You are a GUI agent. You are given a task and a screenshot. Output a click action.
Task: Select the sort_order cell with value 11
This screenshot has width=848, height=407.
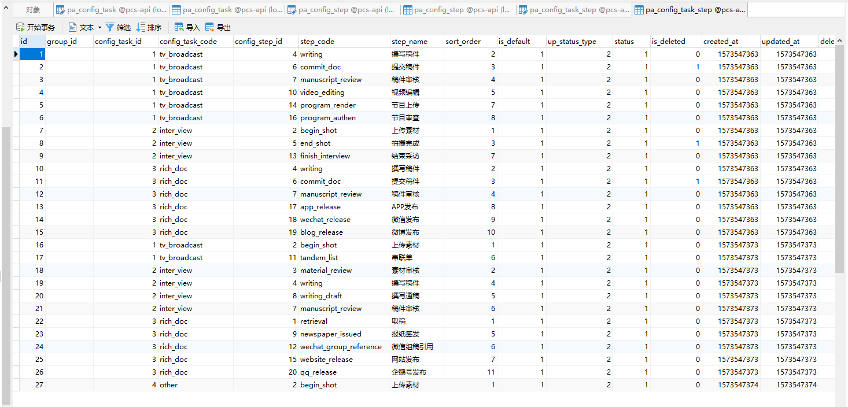click(x=470, y=372)
